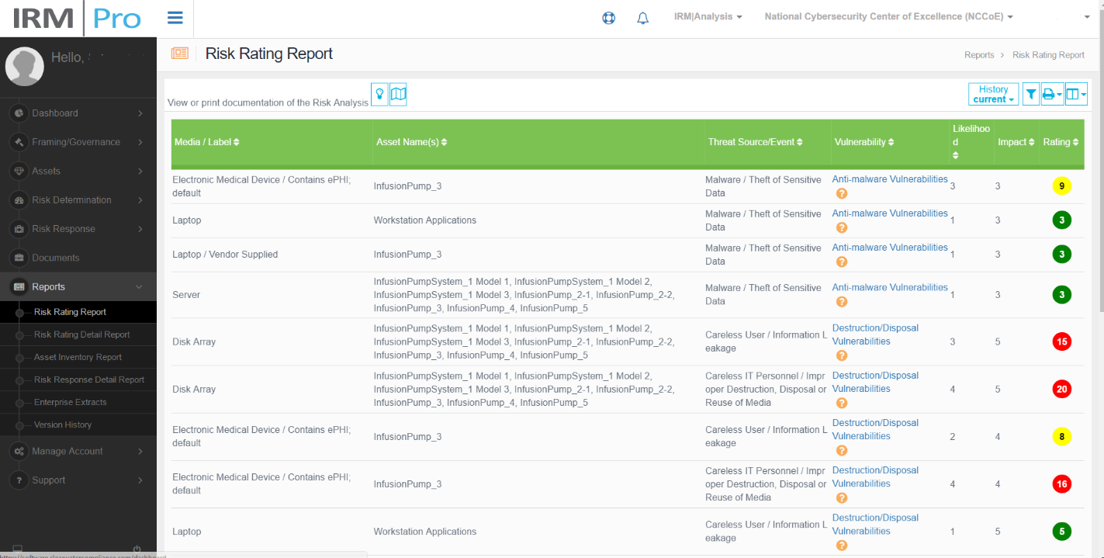Open the print icon dropdown
This screenshot has height=558, width=1104.
pos(1052,94)
